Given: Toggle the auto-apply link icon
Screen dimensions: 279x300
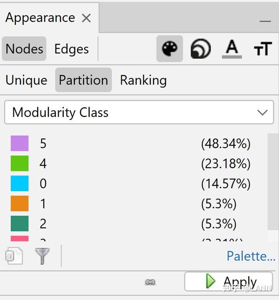Looking at the screenshot, I should 150,282.
